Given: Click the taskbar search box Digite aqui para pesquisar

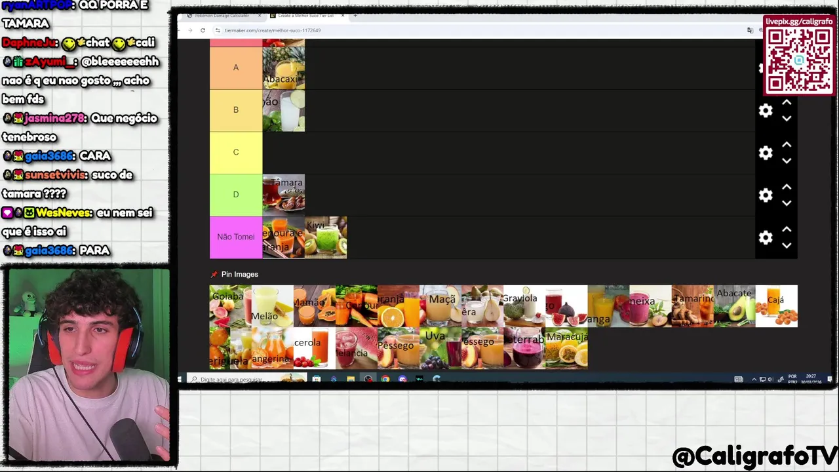Looking at the screenshot, I should (246, 379).
